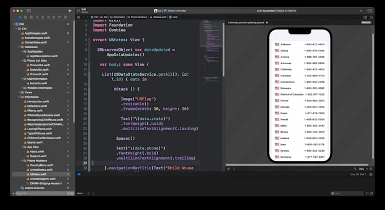385x210 pixels.
Task: Open the Issue navigator warning icon
Action: pos(42,17)
